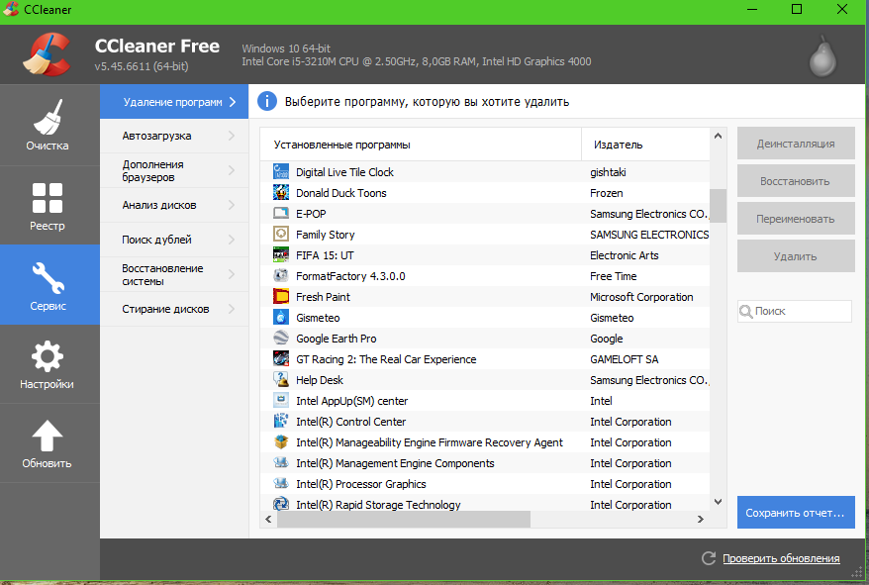Click the Сохранить отчет button

pyautogui.click(x=796, y=513)
